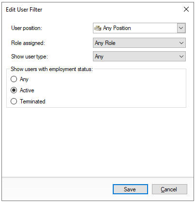The image size is (195, 202).
Task: Click the employment status group heading
Action: tap(52, 69)
